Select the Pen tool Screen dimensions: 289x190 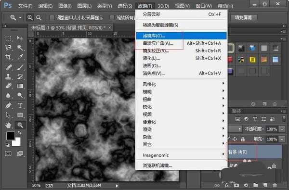tap(8, 105)
